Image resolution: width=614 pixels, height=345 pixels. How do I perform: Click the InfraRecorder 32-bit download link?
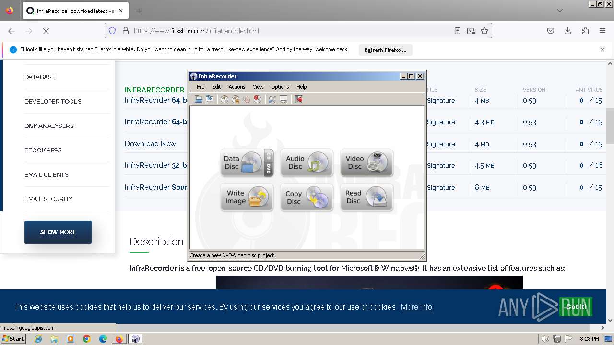click(156, 165)
